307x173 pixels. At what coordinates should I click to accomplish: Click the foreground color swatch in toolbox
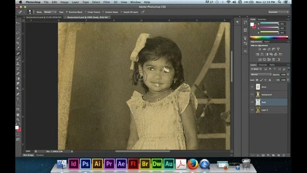[17, 127]
